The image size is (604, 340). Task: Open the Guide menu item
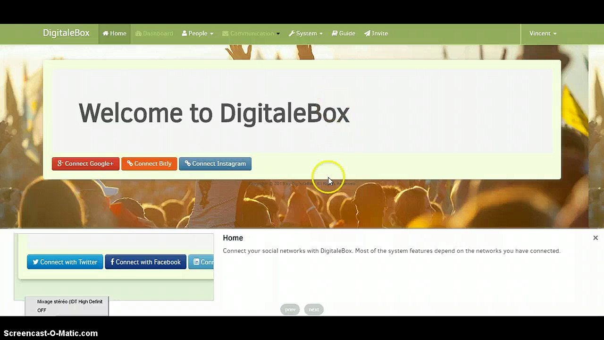[344, 34]
